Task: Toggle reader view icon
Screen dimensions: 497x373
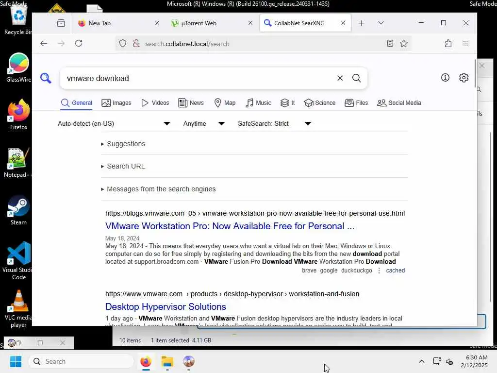Action: pos(390,43)
